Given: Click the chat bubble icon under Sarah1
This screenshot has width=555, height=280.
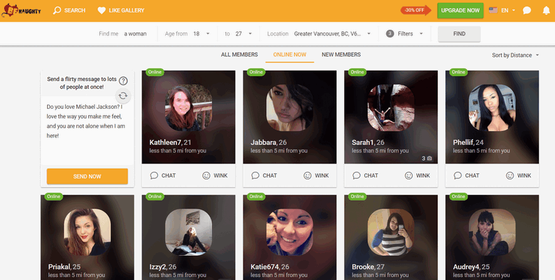Looking at the screenshot, I should pyautogui.click(x=357, y=176).
